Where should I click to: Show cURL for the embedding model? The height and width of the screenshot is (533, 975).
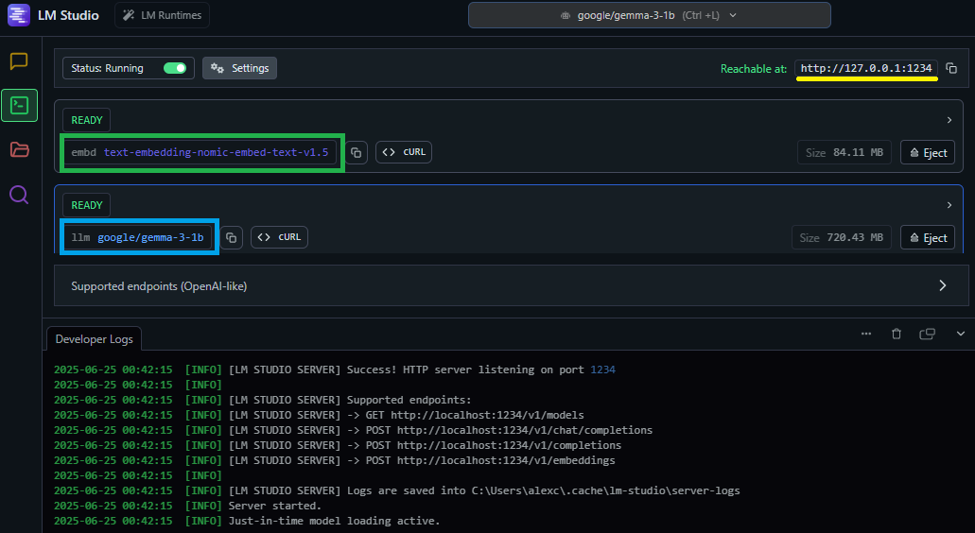point(404,152)
